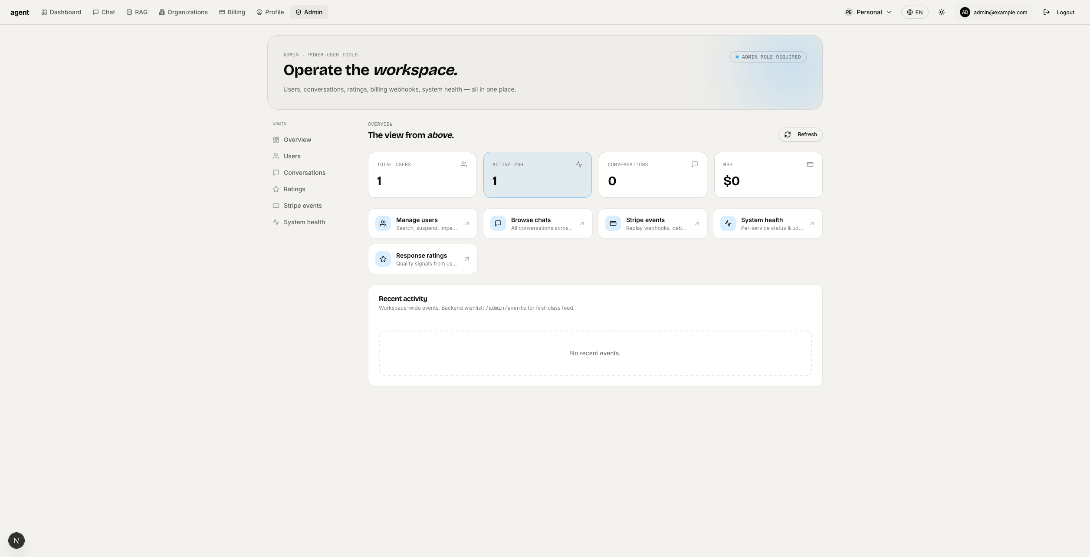The width and height of the screenshot is (1090, 557).
Task: Click the AD user avatar
Action: [x=965, y=12]
